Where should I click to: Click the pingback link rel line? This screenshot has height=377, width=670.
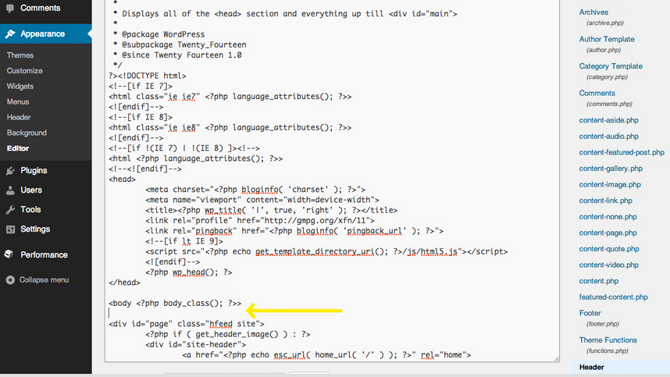(294, 231)
